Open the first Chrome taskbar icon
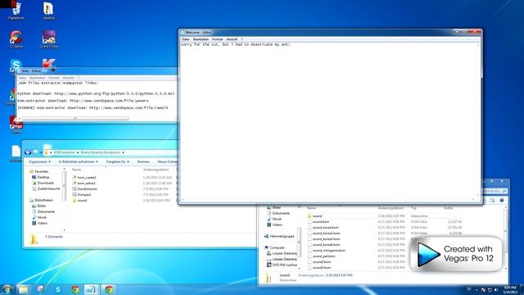 tap(75, 289)
